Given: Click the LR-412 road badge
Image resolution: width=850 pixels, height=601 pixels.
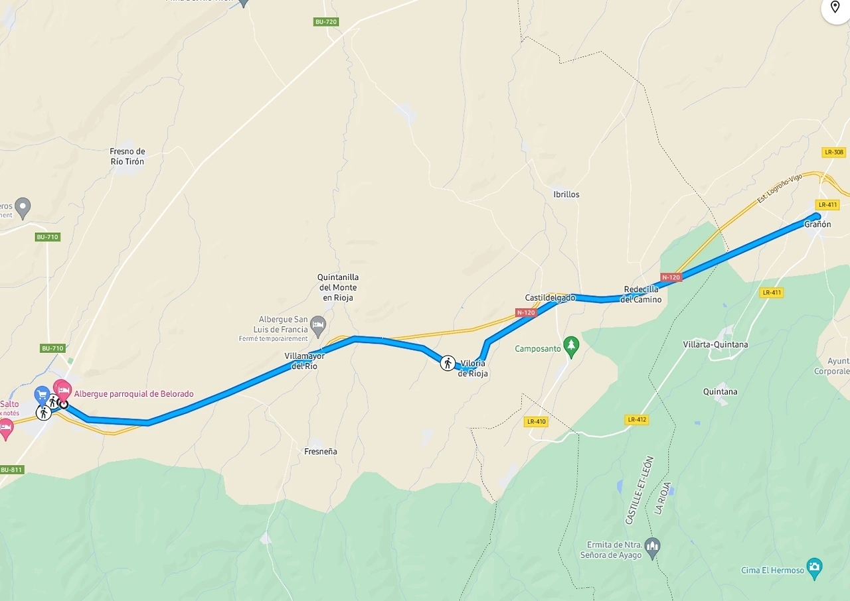Looking at the screenshot, I should click(636, 420).
